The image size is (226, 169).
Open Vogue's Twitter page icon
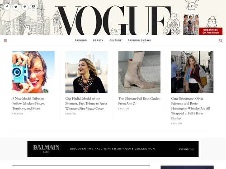coord(16,7)
